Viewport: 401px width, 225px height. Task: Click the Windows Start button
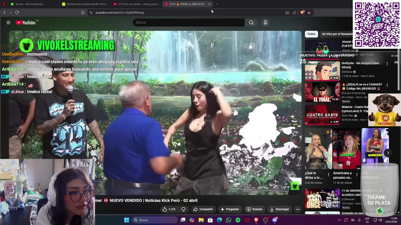[x=127, y=220]
